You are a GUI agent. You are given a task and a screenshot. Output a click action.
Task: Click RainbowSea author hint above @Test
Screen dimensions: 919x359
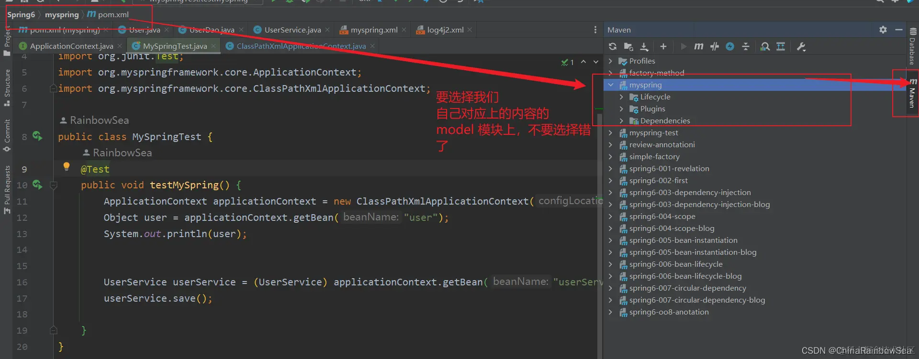point(117,152)
